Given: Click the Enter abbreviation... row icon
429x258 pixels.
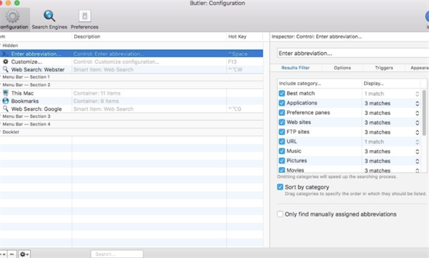Looking at the screenshot, I should tap(5, 54).
